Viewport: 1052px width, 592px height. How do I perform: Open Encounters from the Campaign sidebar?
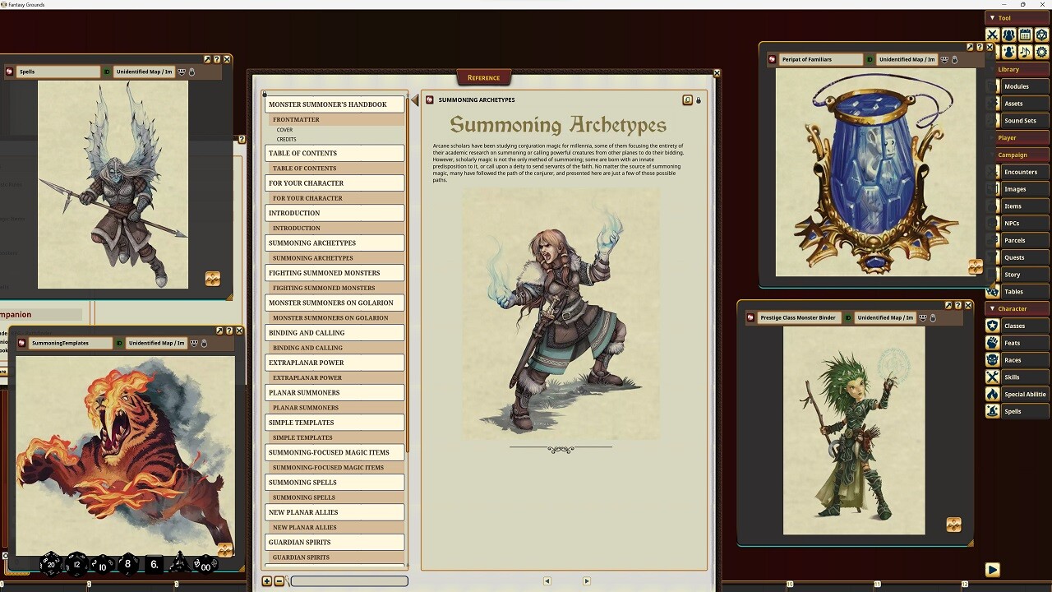tap(1019, 172)
